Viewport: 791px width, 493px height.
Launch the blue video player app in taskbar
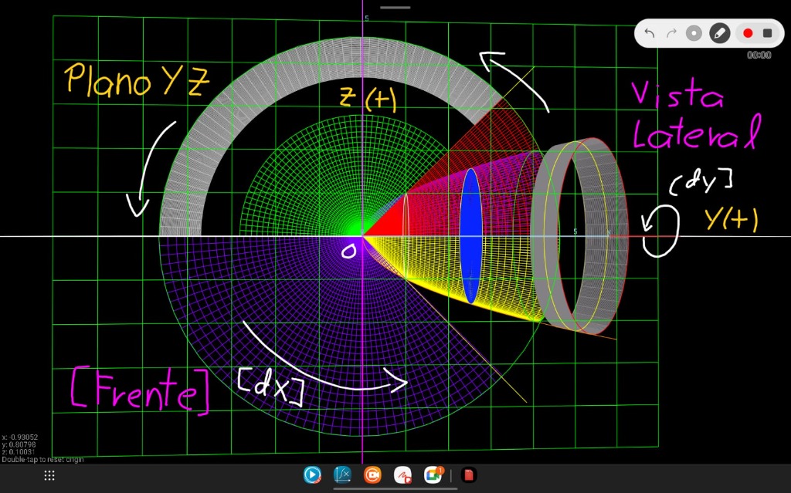pyautogui.click(x=312, y=475)
